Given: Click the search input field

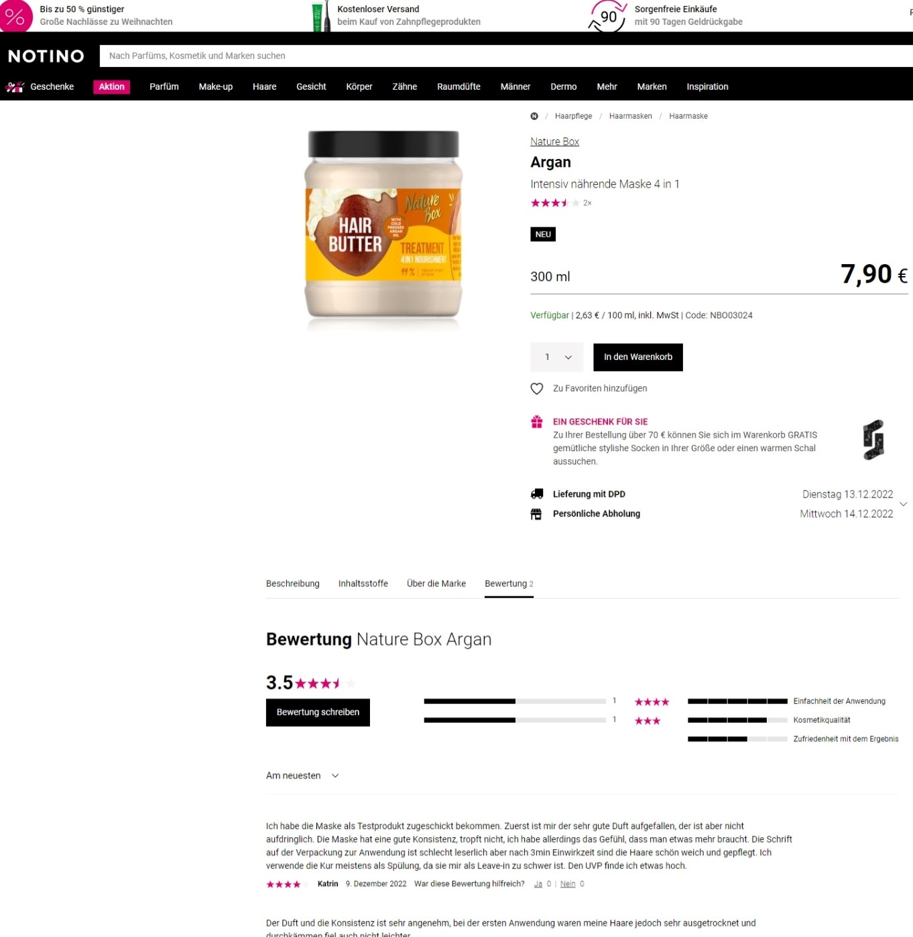Looking at the screenshot, I should tap(506, 56).
